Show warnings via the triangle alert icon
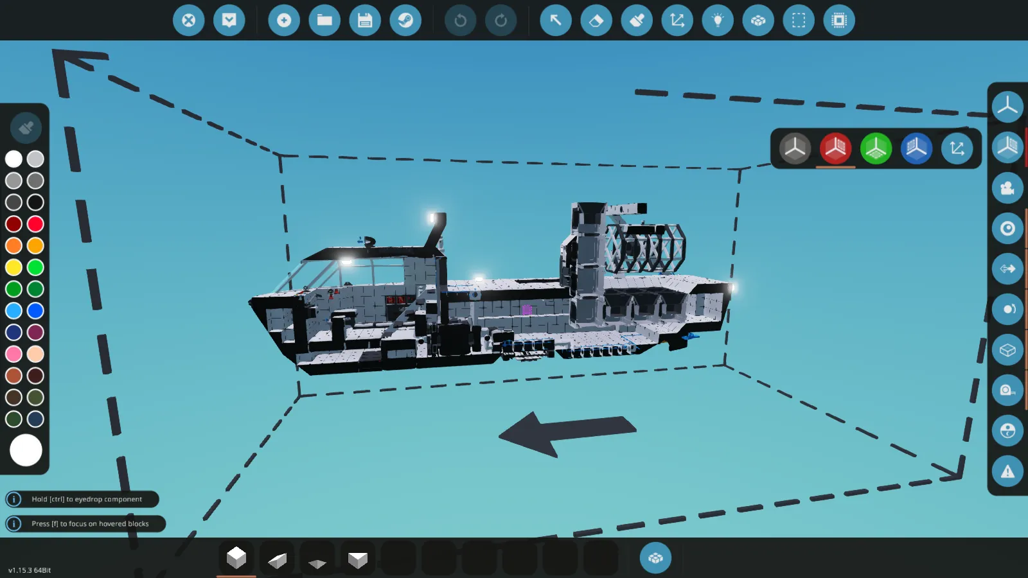 [x=1007, y=471]
